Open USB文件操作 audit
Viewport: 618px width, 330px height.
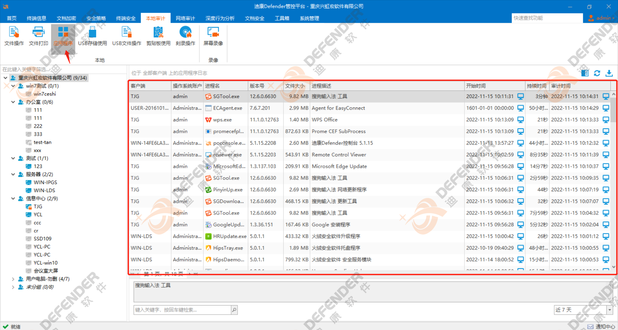[126, 36]
